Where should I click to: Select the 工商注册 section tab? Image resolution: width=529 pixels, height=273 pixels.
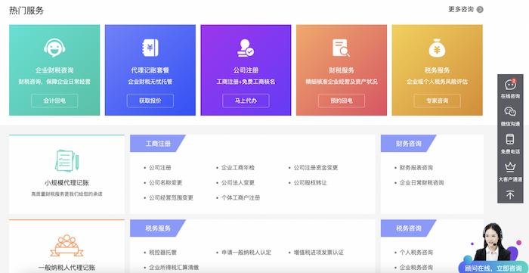point(158,144)
